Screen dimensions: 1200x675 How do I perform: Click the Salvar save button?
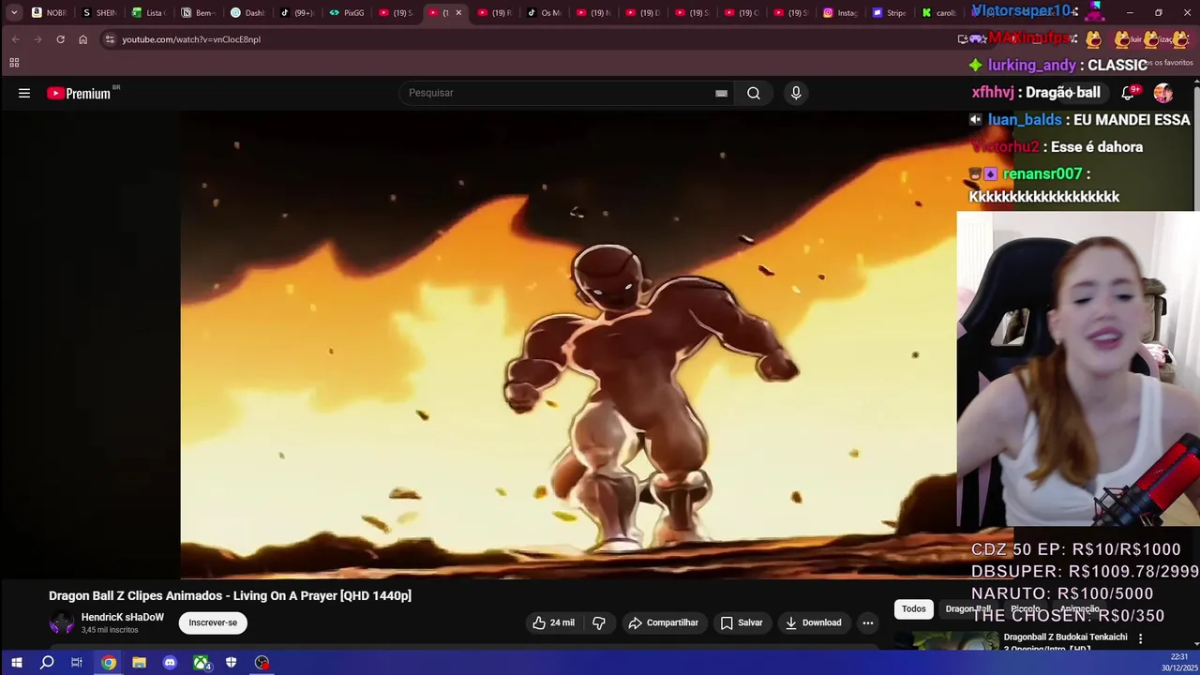tap(741, 622)
